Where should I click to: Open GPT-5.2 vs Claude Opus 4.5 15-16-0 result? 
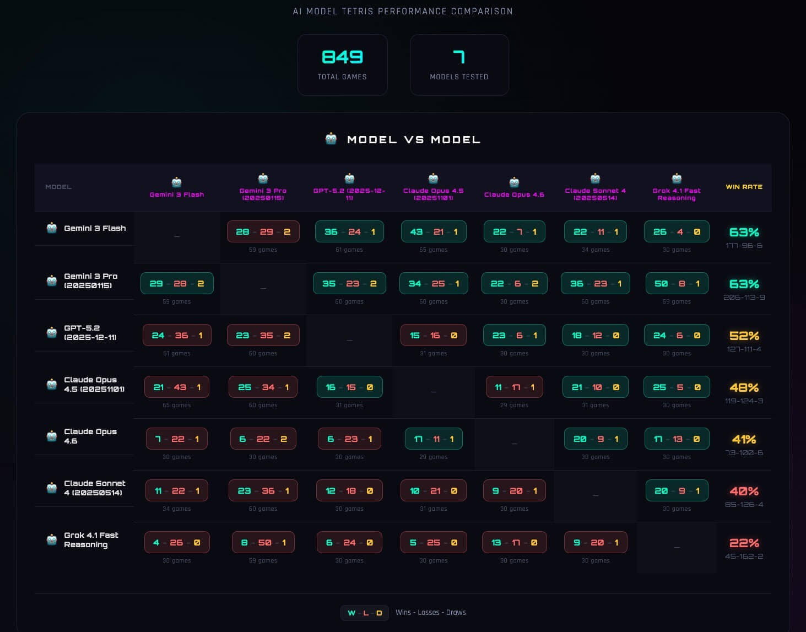[x=434, y=336]
